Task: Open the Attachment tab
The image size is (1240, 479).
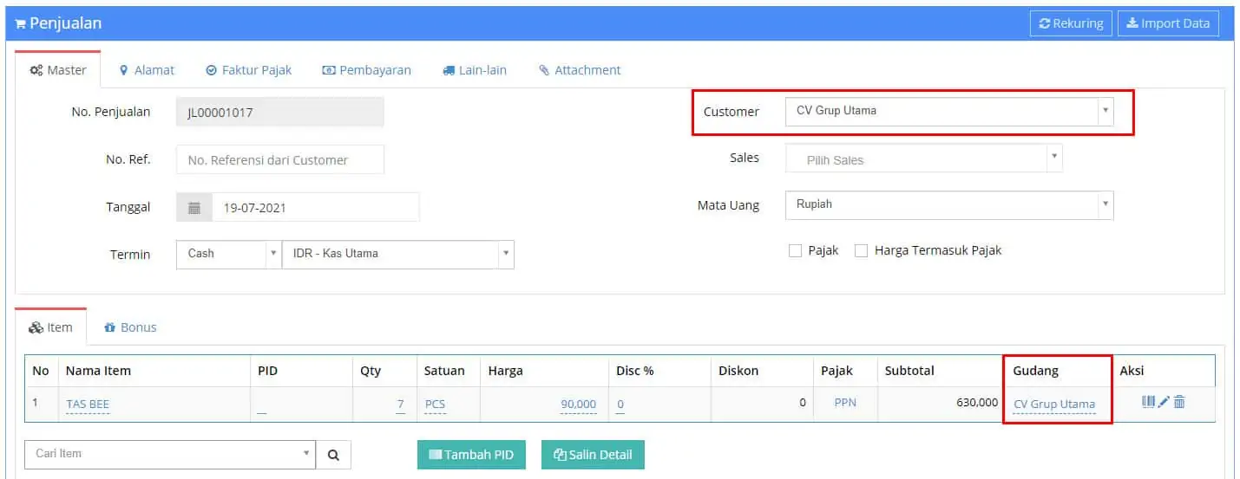Action: pyautogui.click(x=580, y=70)
